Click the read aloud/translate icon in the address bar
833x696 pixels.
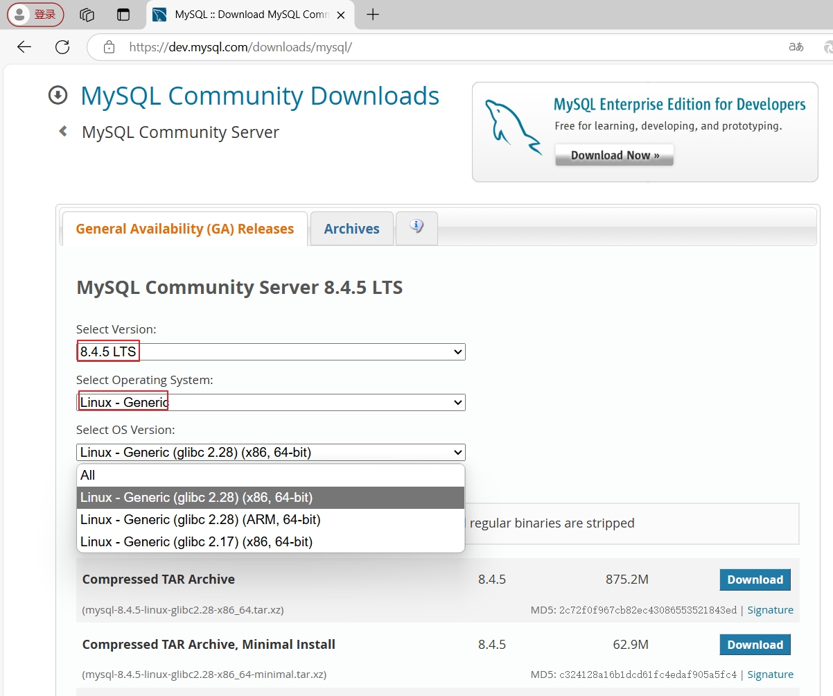(x=796, y=47)
